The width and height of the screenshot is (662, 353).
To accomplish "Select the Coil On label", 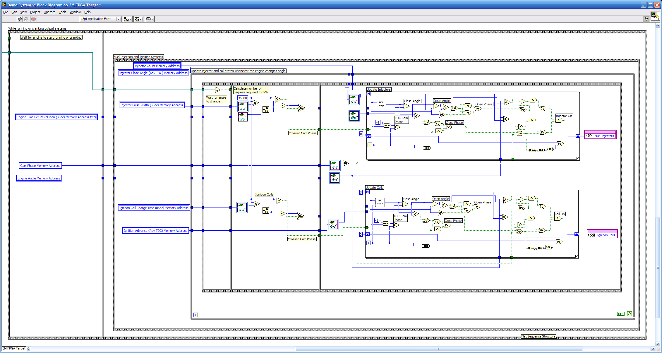I will tap(560, 214).
